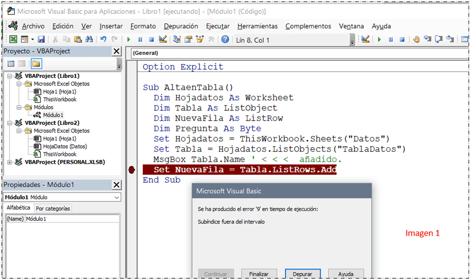Open the Módulo1 object dropdown in Propiedades
Viewport: 470px width, 279px height.
pyautogui.click(x=117, y=197)
